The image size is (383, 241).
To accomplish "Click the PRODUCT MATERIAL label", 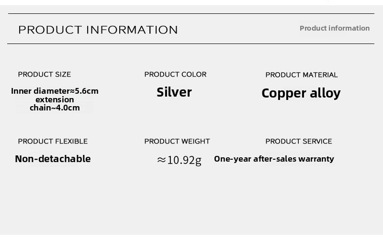I will click(302, 75).
